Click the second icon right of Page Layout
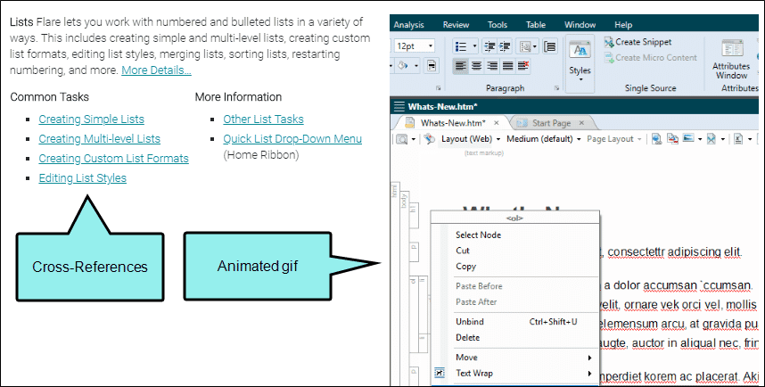765x387 pixels. (673, 139)
